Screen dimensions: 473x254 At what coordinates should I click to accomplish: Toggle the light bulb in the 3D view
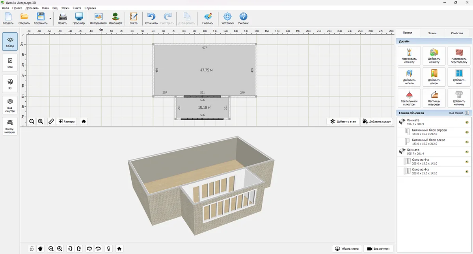coord(108,248)
